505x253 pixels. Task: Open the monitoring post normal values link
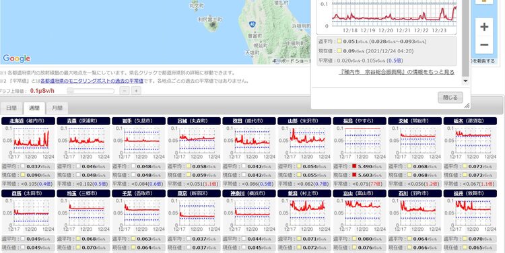(92, 81)
